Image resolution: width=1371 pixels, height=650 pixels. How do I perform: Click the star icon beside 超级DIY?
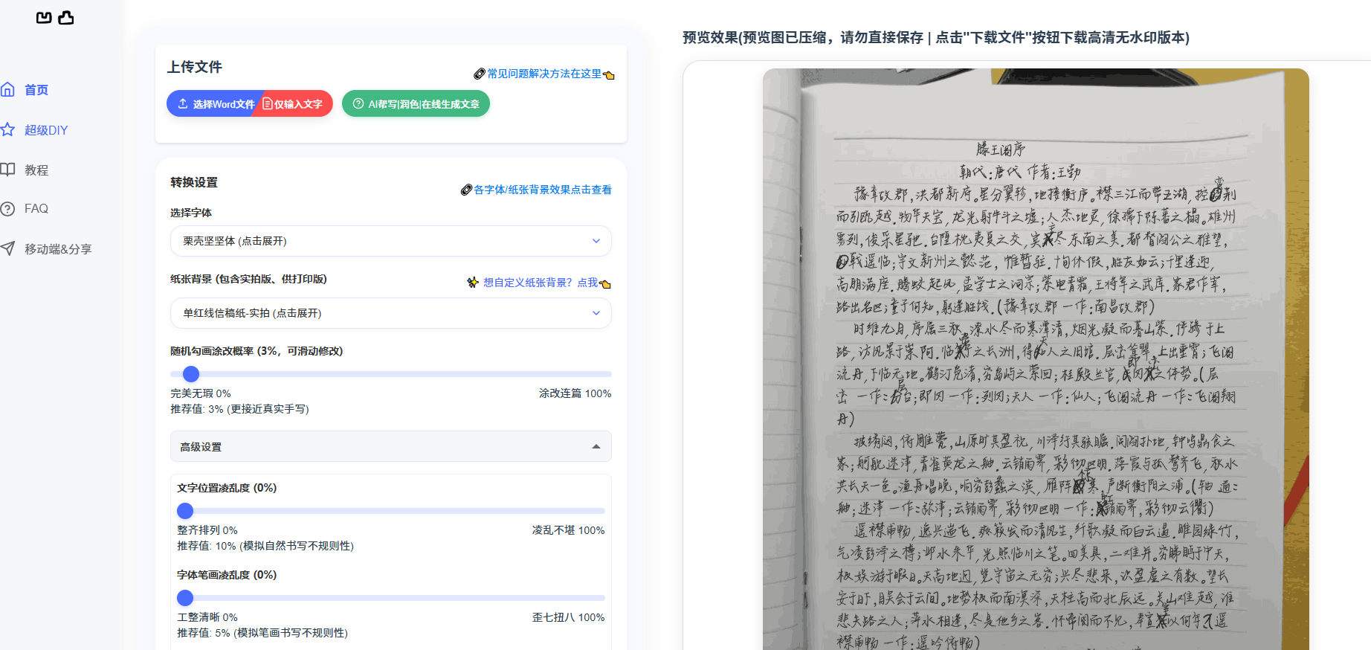pyautogui.click(x=7, y=130)
